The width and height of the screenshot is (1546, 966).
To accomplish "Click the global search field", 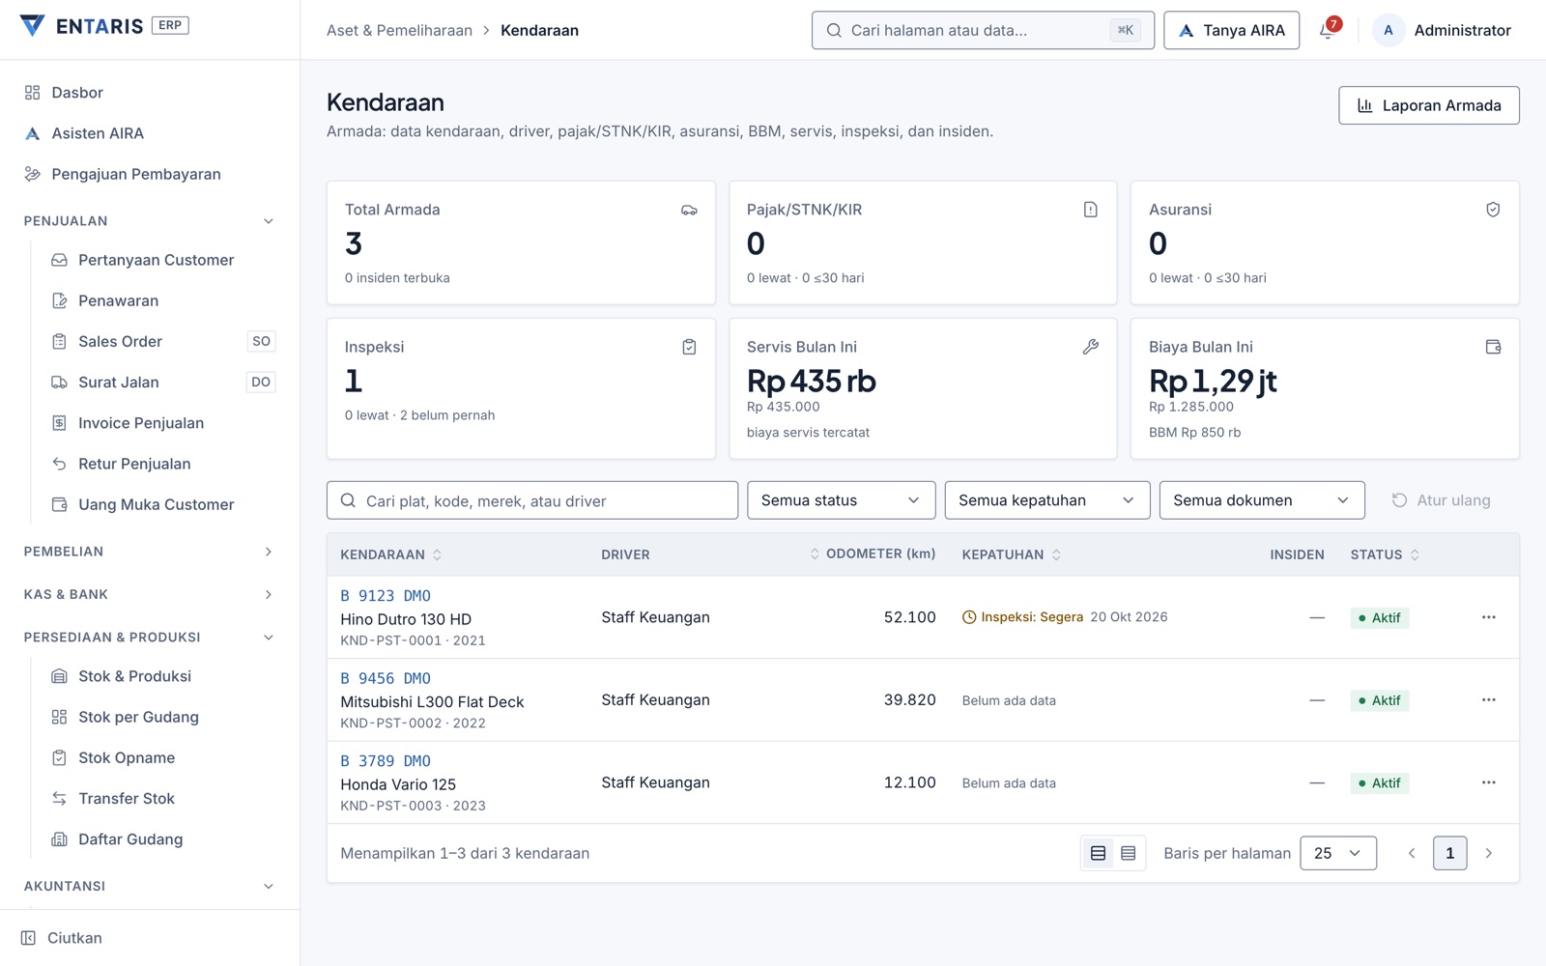I will [983, 30].
